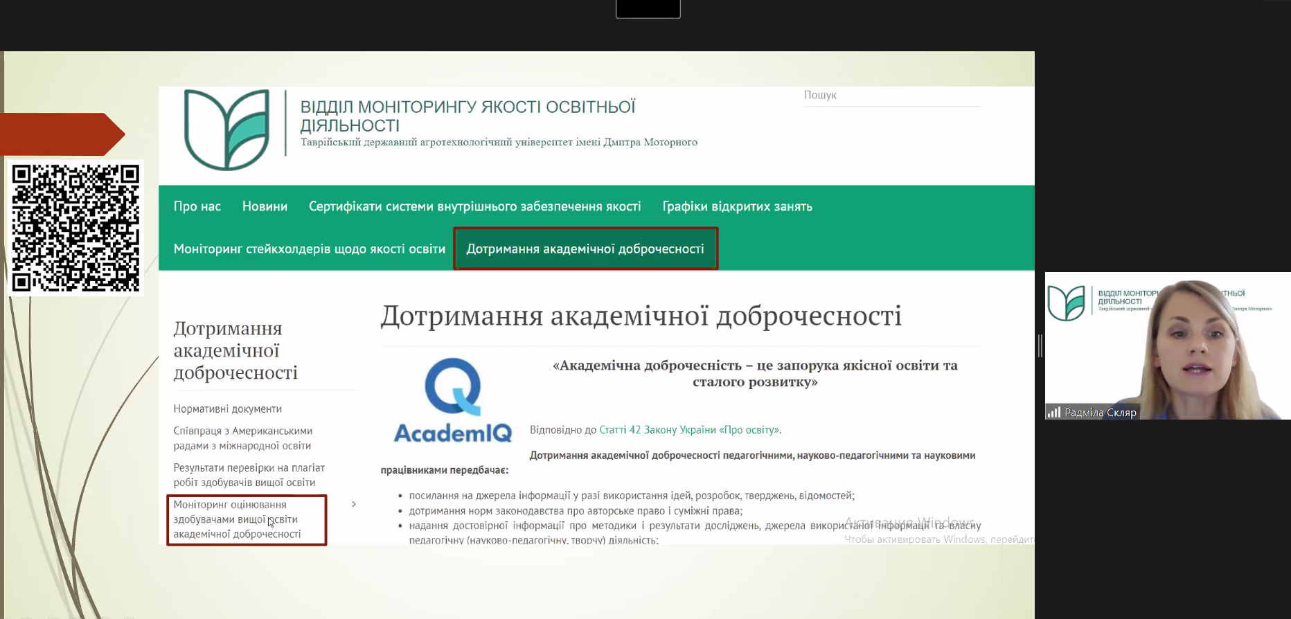Click the AcademIQ logo image
This screenshot has width=1291, height=619.
(x=453, y=400)
